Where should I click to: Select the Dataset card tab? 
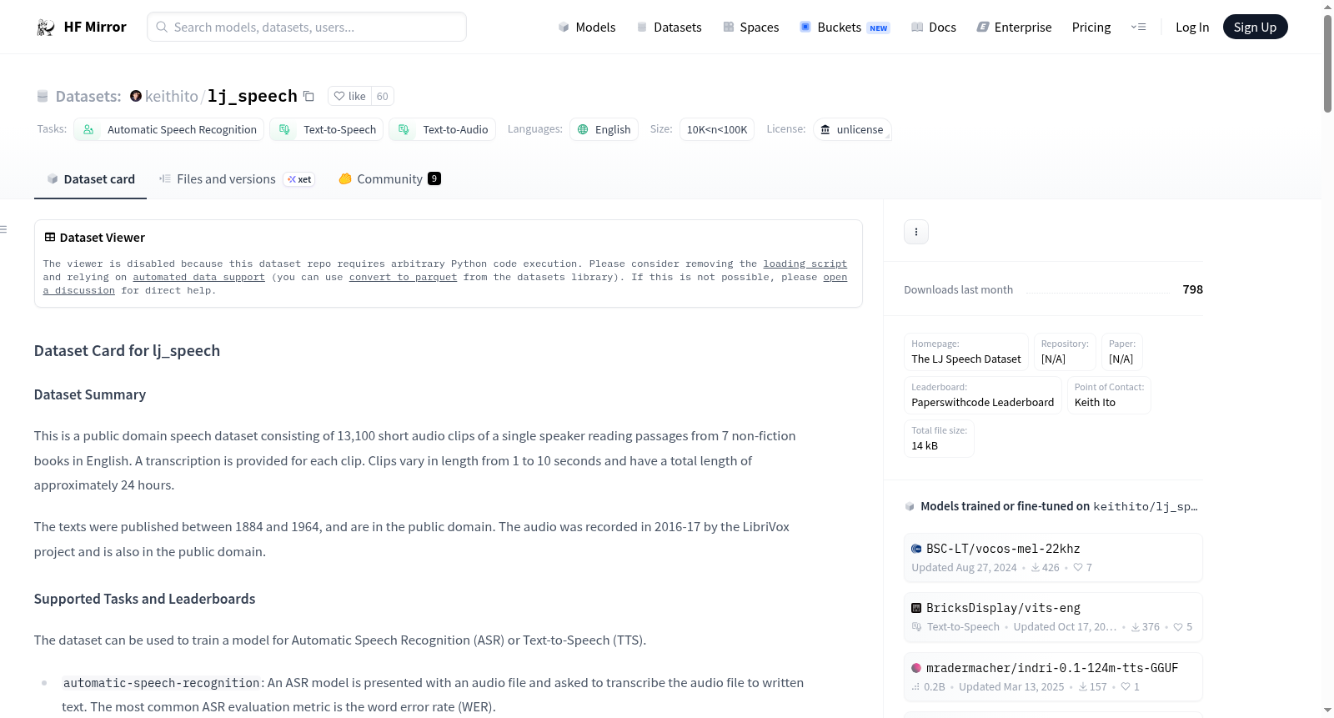pyautogui.click(x=91, y=179)
